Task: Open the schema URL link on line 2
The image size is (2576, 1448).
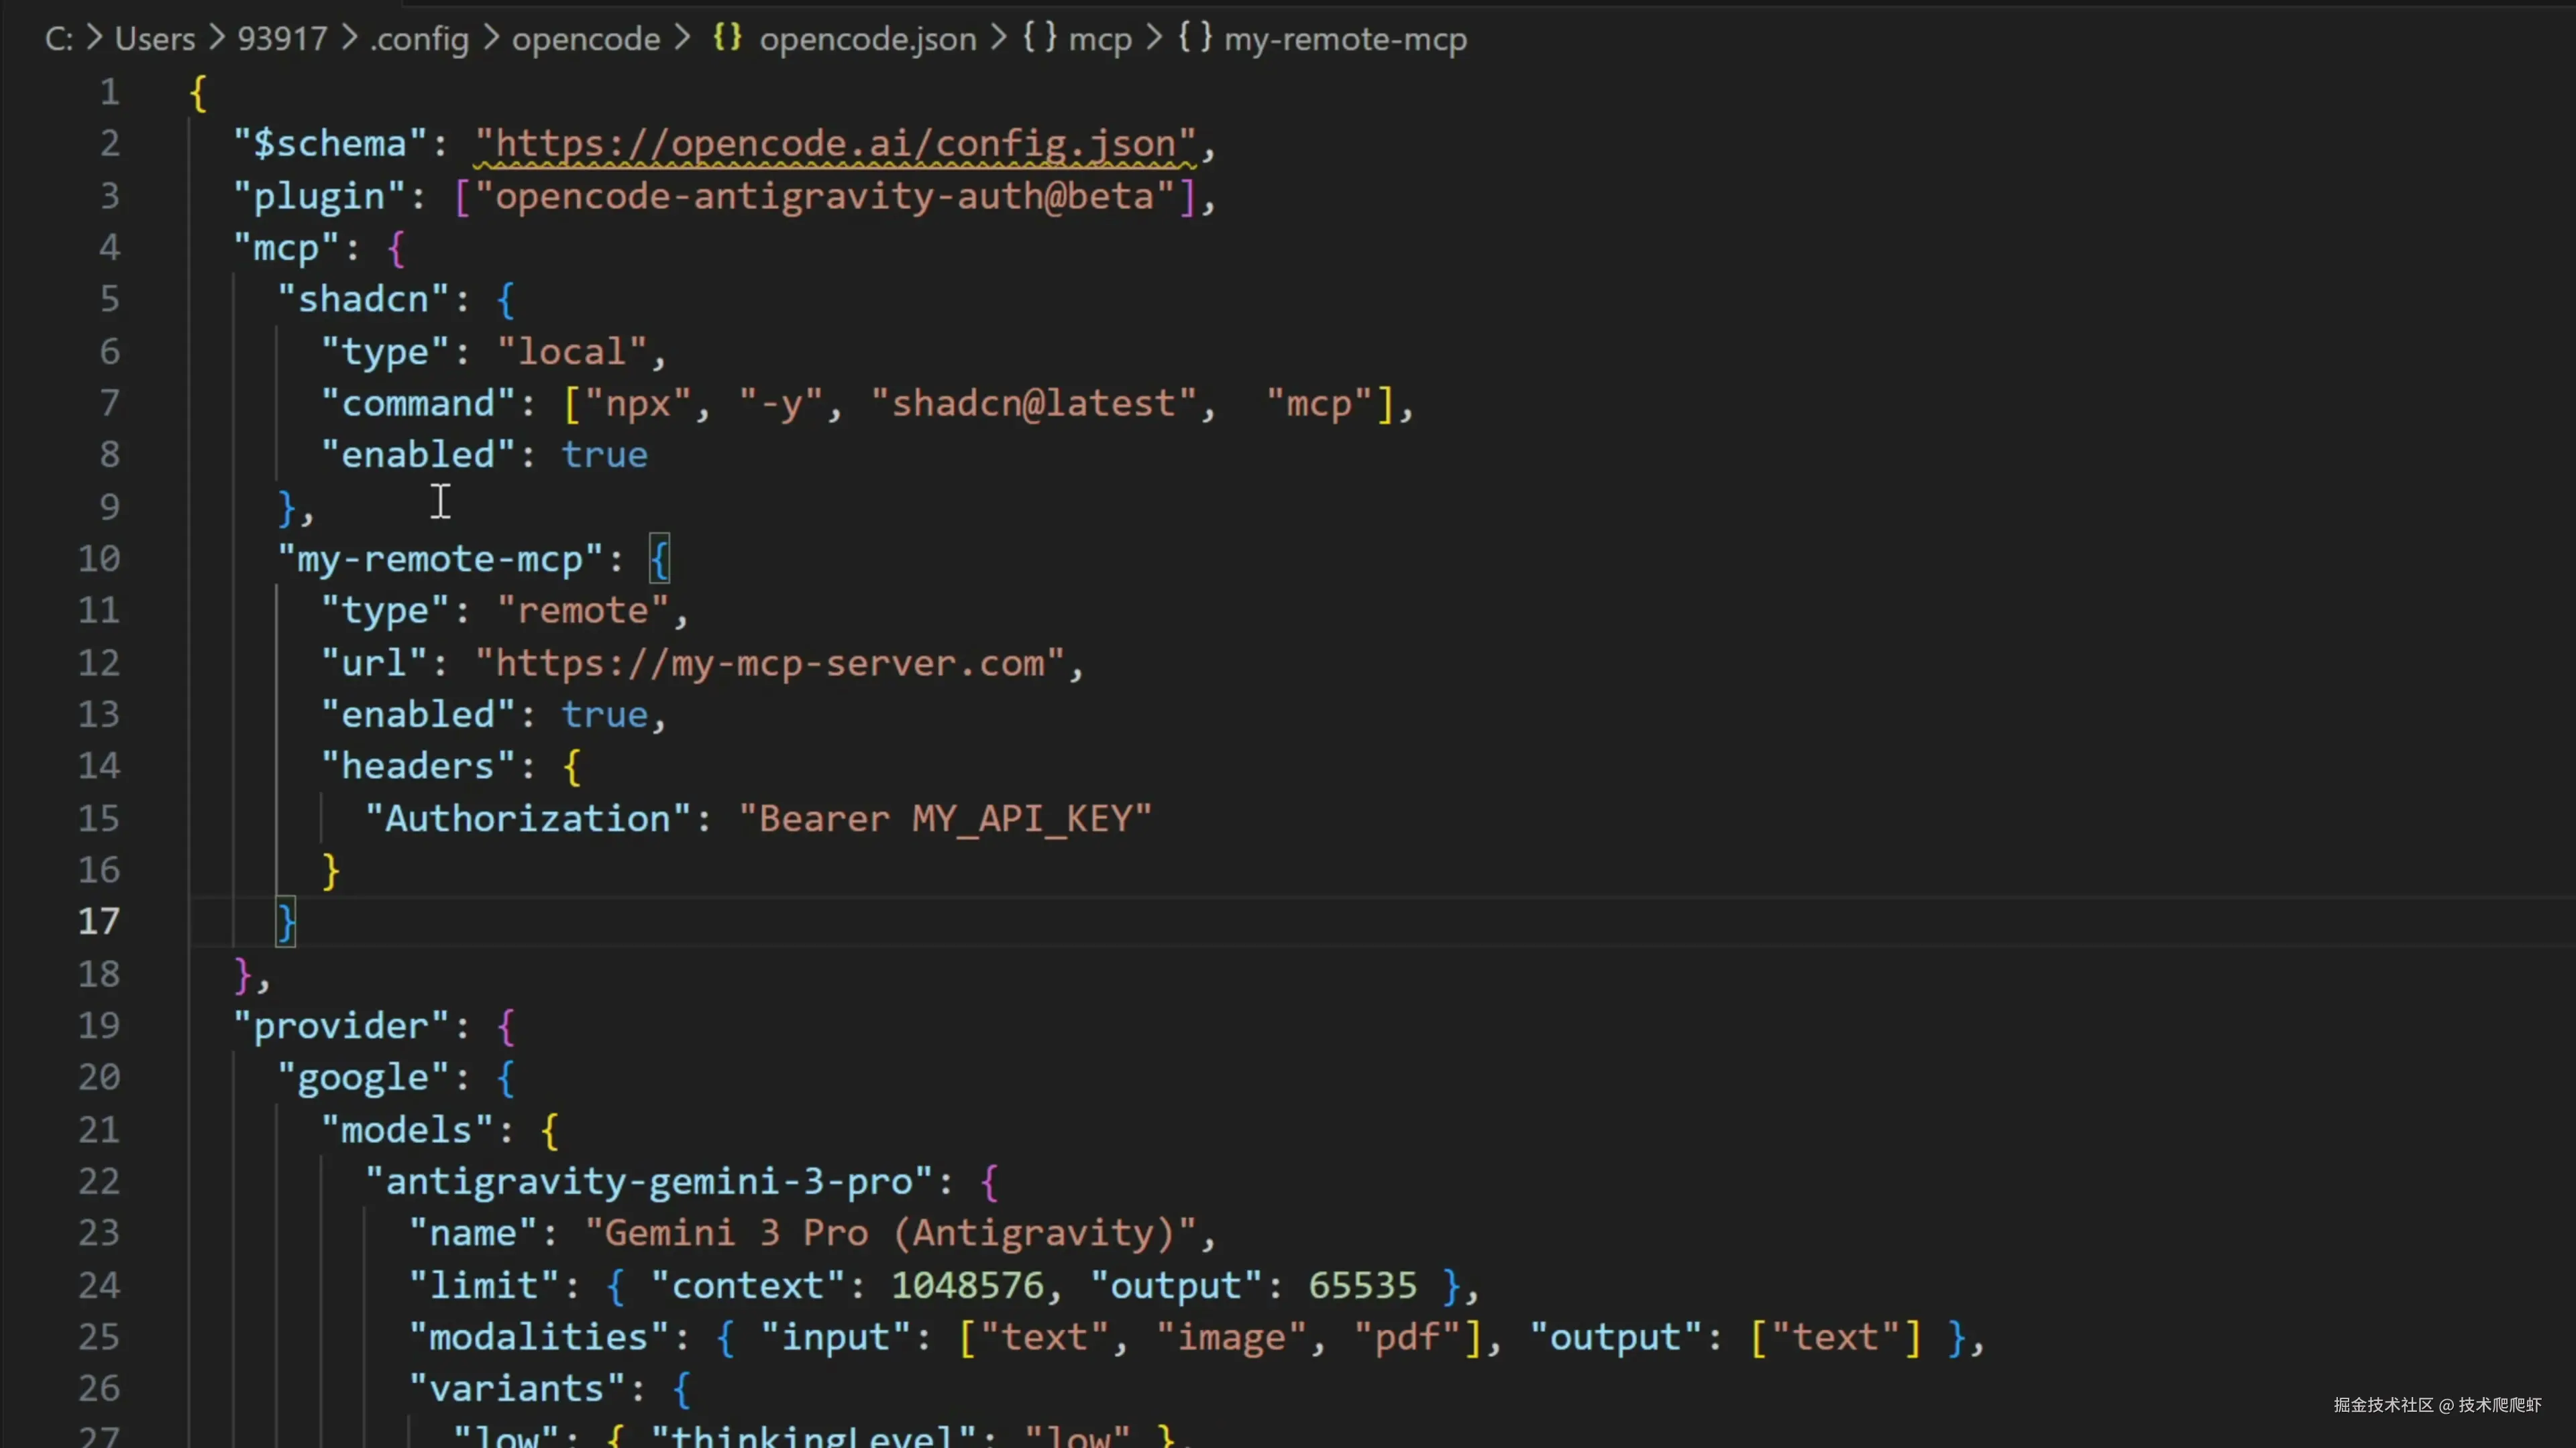Action: coord(835,144)
